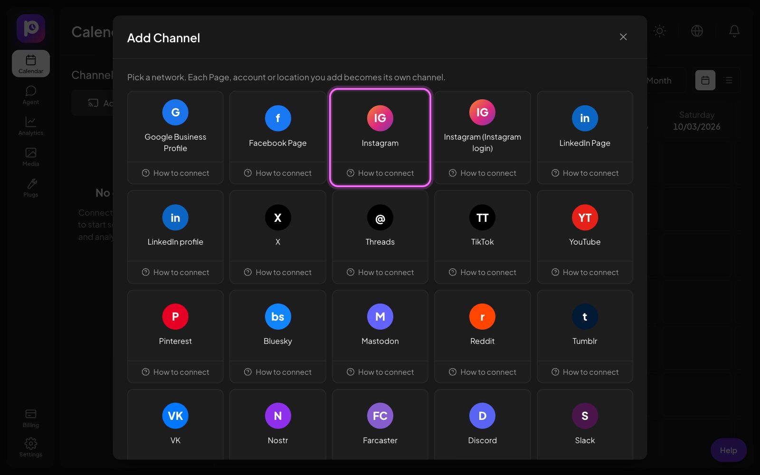760x475 pixels.
Task: Choose the YouTube channel icon
Action: coord(585,218)
